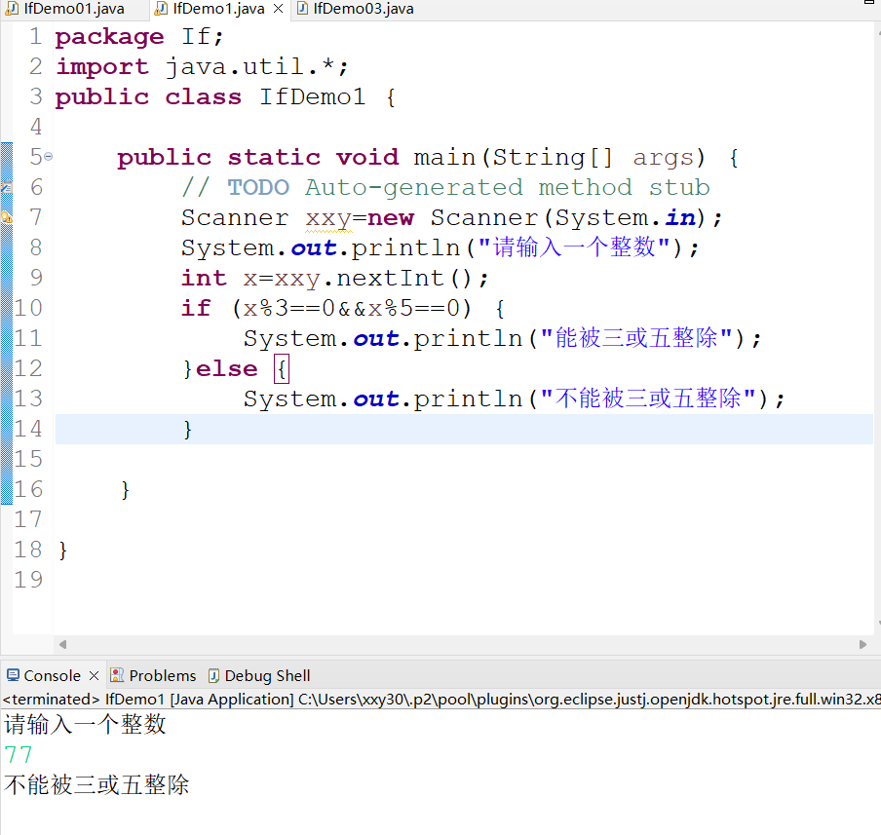Click the Problems view icon

(117, 675)
